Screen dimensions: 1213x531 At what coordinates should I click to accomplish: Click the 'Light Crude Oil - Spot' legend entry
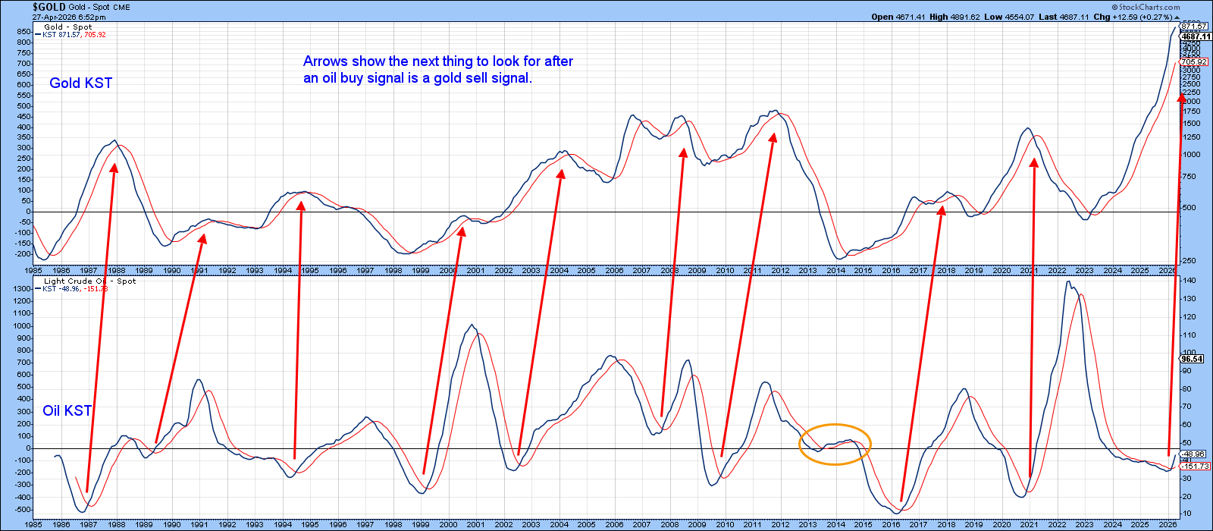(89, 281)
